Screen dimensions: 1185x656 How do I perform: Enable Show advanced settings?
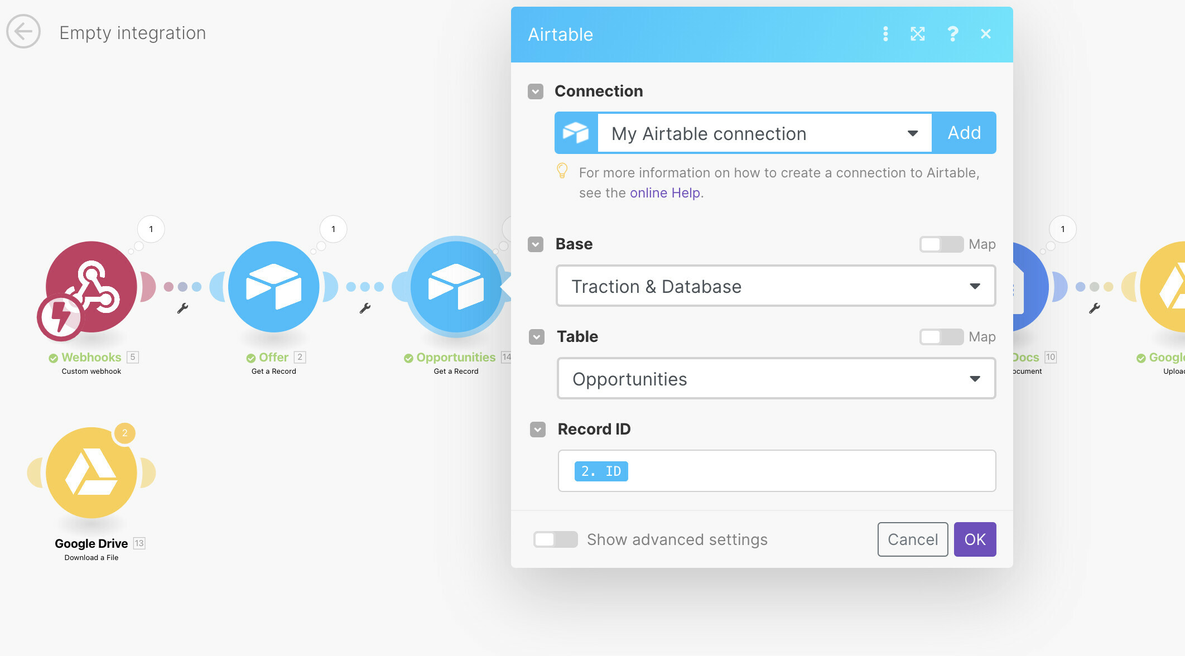pyautogui.click(x=555, y=539)
